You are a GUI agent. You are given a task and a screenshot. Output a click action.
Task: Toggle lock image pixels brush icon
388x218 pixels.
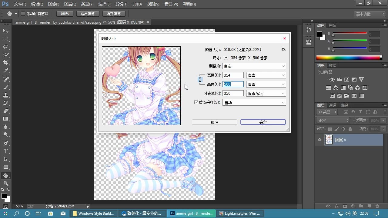coord(337,129)
